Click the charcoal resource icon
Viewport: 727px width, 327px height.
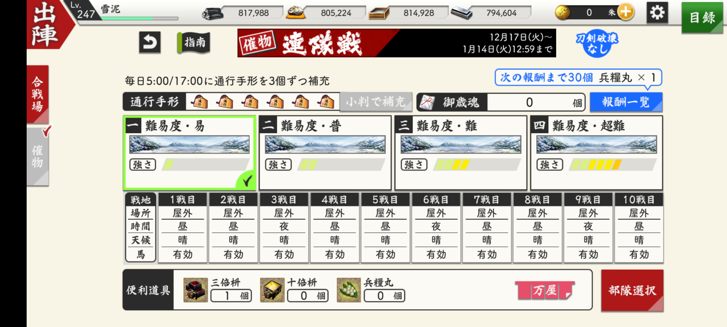click(213, 13)
